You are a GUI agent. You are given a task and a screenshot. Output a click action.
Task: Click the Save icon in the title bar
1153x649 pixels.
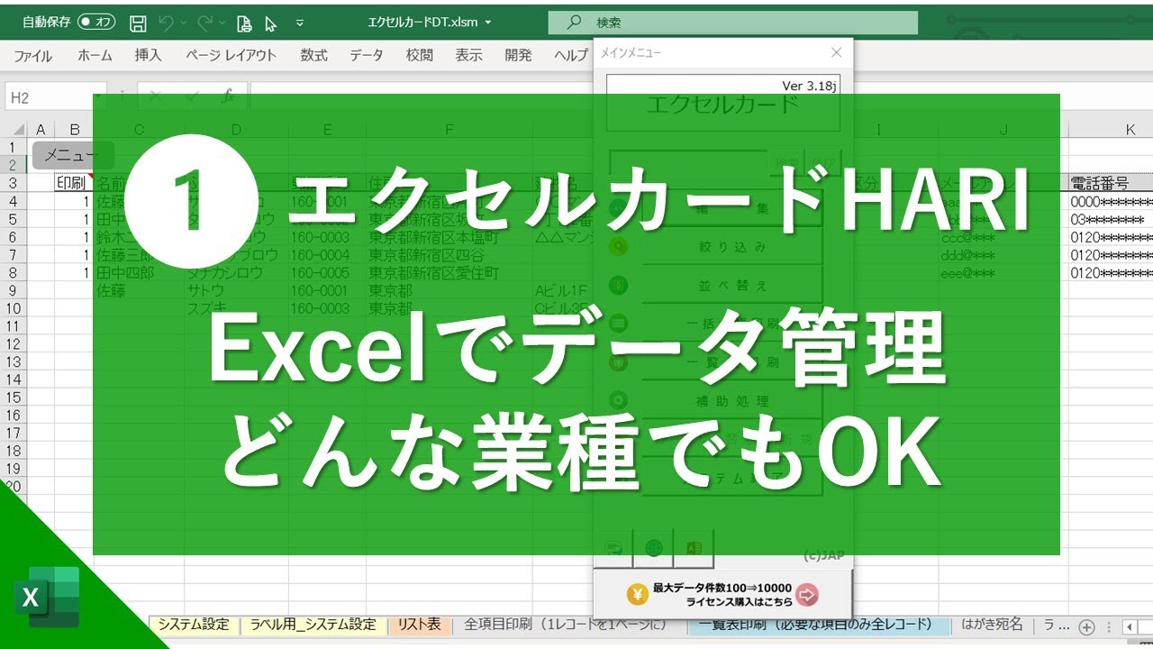click(x=138, y=23)
